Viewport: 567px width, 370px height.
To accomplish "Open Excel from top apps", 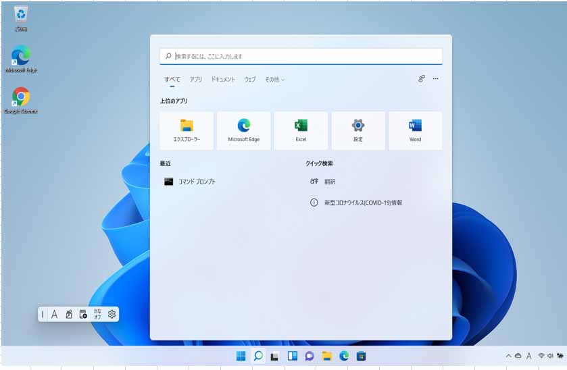I will pyautogui.click(x=301, y=130).
